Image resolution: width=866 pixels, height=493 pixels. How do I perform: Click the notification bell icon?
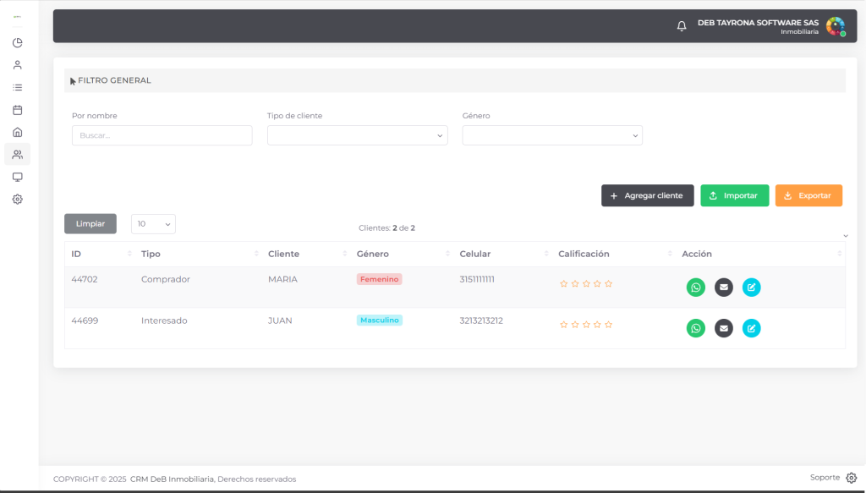(682, 26)
